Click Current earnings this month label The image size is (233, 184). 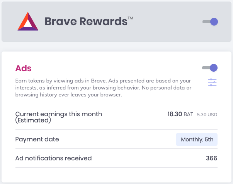(59, 114)
